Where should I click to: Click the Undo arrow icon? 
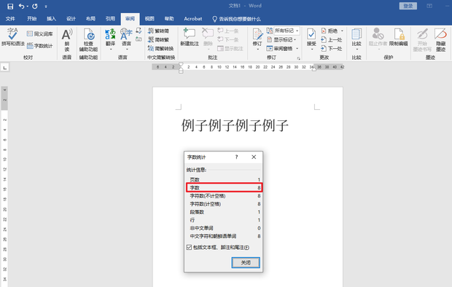point(21,6)
